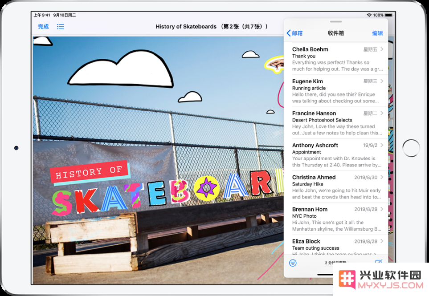This screenshot has height=296, width=429.
Task: Tap the chevron on Christina Ahmed's row
Action: coord(382,177)
